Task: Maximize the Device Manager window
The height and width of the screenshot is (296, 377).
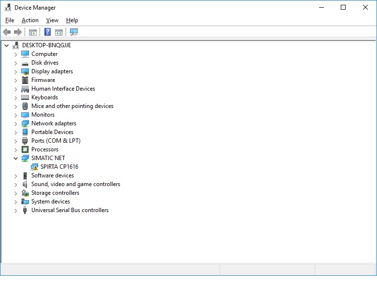Action: pos(343,7)
